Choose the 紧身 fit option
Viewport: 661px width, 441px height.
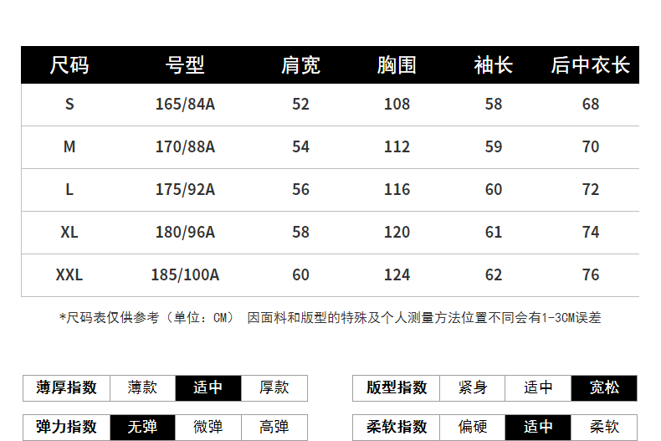tap(472, 388)
